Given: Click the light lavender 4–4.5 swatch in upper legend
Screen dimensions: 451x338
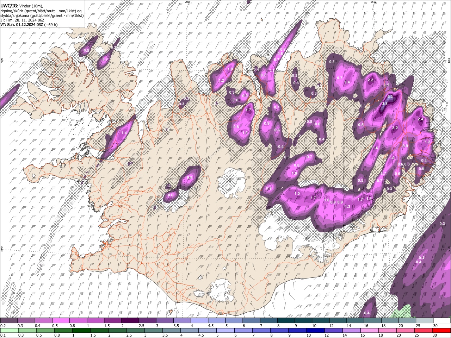Looking at the screenshot, I should tap(199, 320).
